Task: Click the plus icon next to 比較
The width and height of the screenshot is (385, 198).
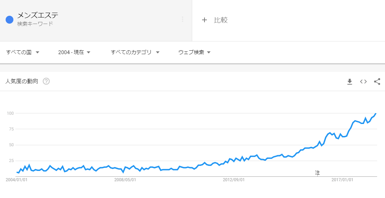Action: pyautogui.click(x=204, y=20)
